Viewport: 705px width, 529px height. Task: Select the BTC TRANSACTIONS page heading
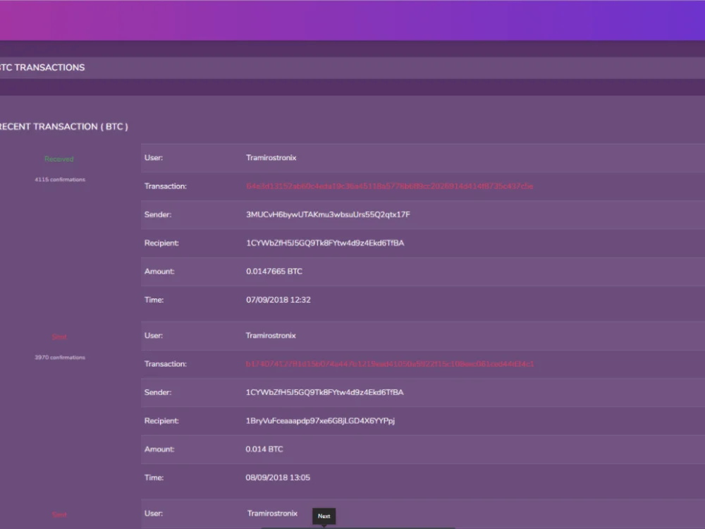click(42, 68)
